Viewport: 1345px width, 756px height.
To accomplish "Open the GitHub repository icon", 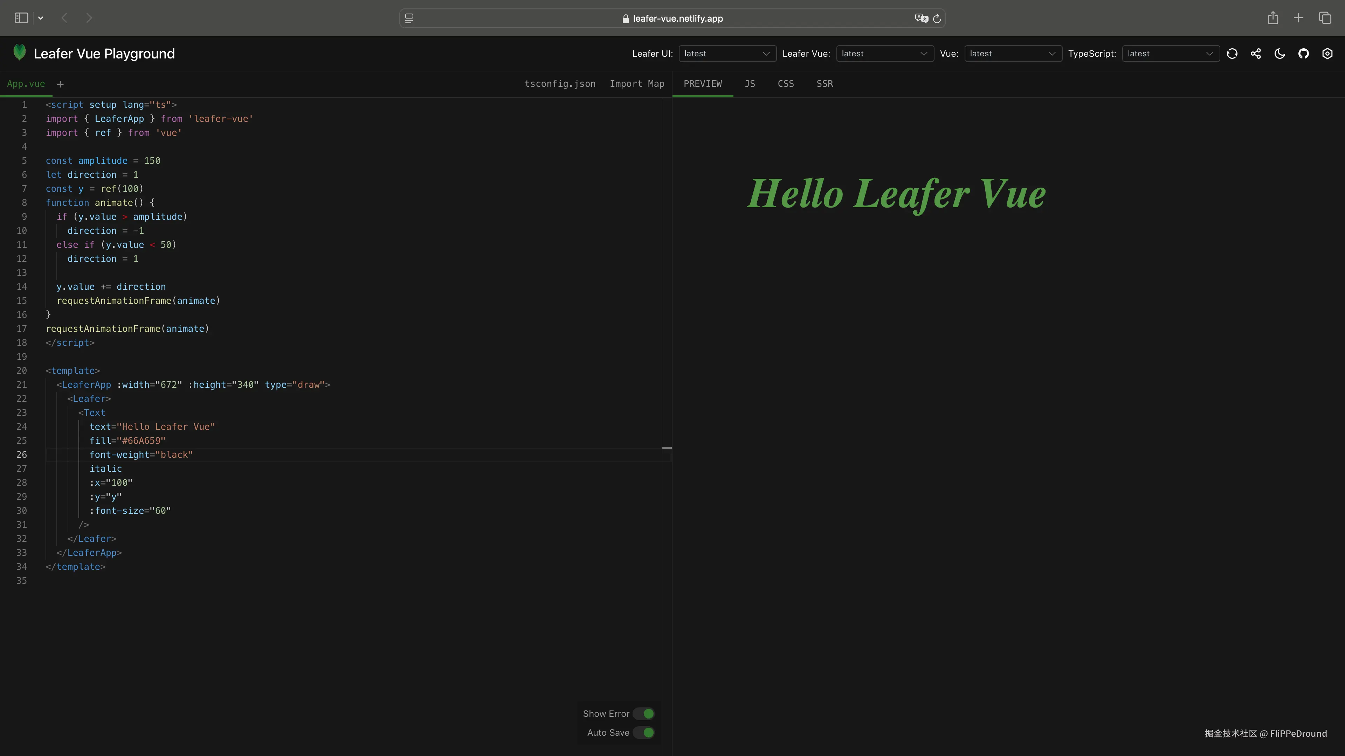I will pyautogui.click(x=1304, y=54).
